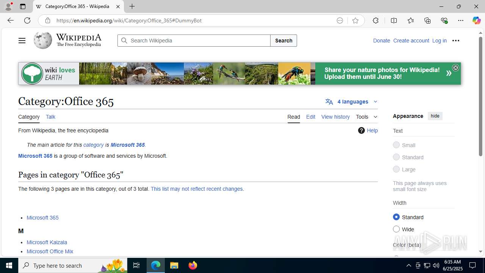
Task: Open File Explorer from the taskbar
Action: (174, 265)
